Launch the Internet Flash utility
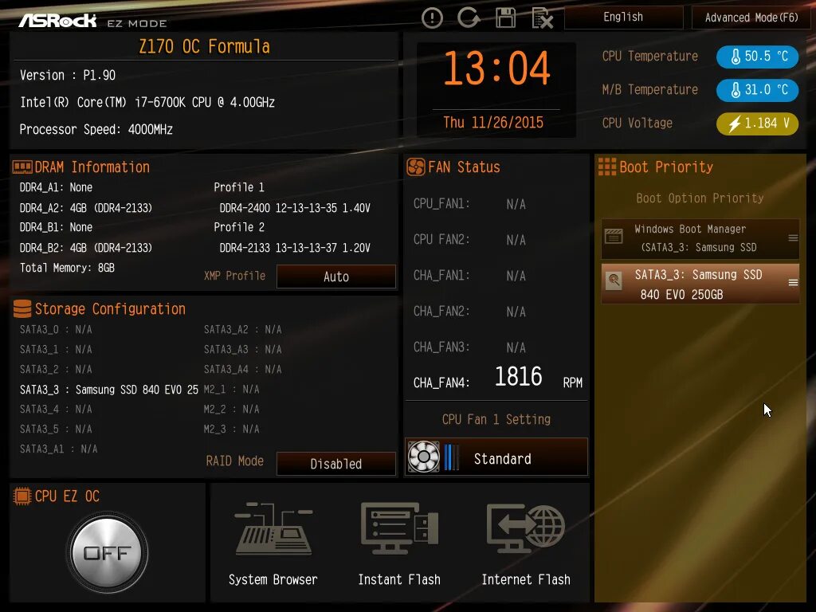816x612 pixels. [x=526, y=543]
